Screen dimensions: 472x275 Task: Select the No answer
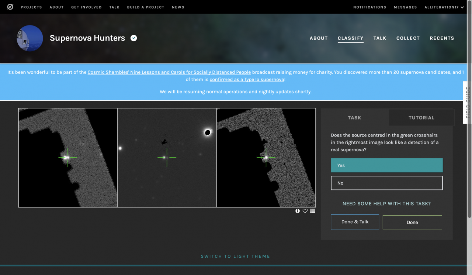386,183
